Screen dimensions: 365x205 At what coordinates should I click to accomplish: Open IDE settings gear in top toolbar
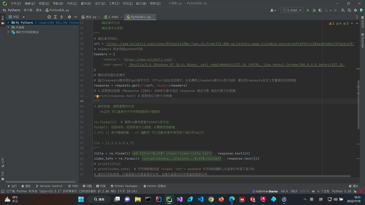355,10
